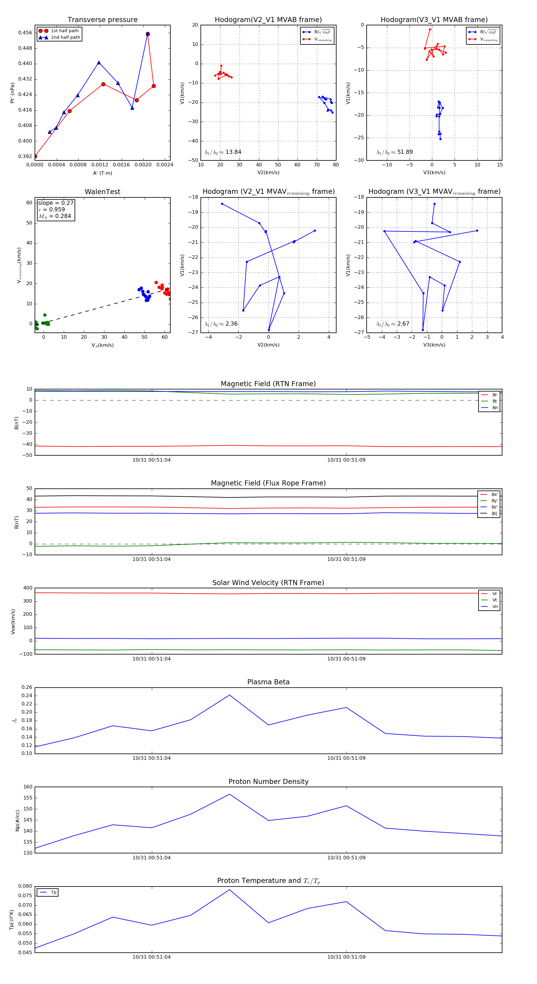Viewport: 537px width, 984px height.
Task: Click the "A' (T·m)" x-axis label
Action: pyautogui.click(x=102, y=173)
